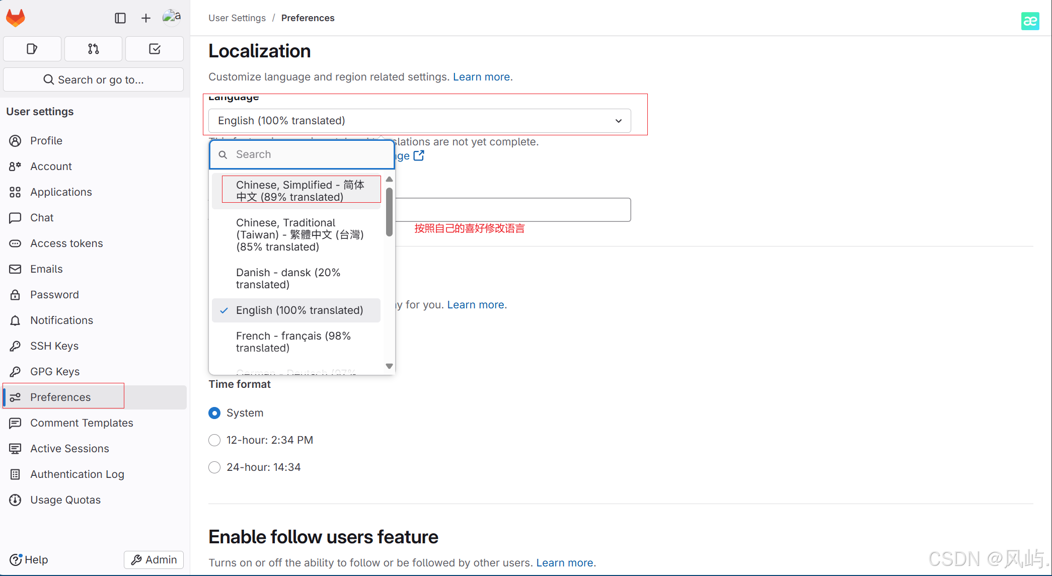
Task: Click the Admin button
Action: (x=154, y=559)
